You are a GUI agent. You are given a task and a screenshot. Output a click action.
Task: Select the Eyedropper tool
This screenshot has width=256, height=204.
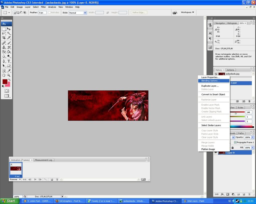click(x=9, y=71)
